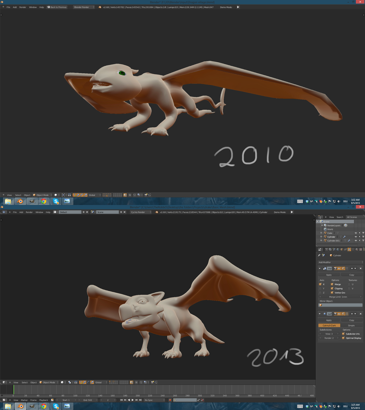Jump to start frame in the timeline
This screenshot has height=410, width=365.
121,400
